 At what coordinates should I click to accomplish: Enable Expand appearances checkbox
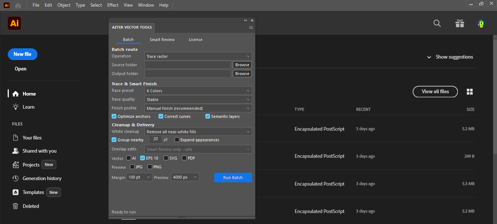pyautogui.click(x=177, y=140)
